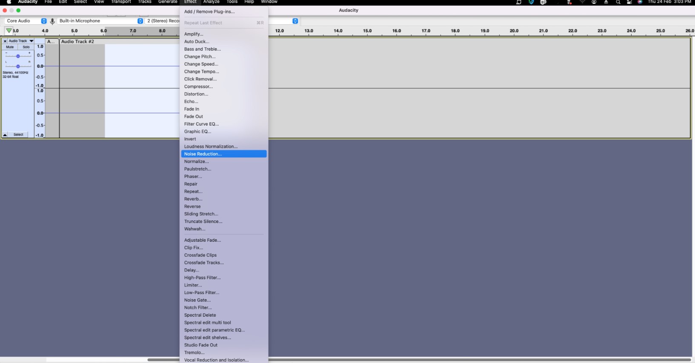Open the Help menu
The width and height of the screenshot is (695, 363).
click(x=249, y=2)
